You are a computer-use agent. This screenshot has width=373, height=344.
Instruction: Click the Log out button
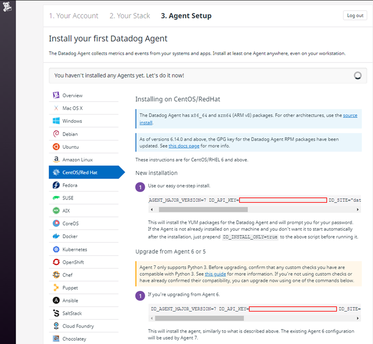(355, 15)
